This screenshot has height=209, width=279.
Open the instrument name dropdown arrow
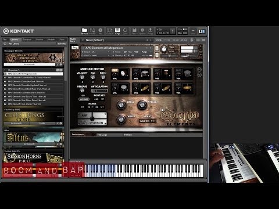(83, 48)
